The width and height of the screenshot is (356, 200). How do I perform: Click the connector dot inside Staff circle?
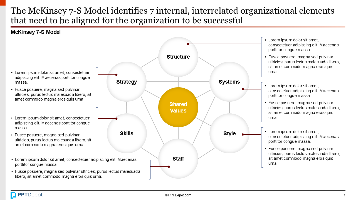[x=169, y=167]
